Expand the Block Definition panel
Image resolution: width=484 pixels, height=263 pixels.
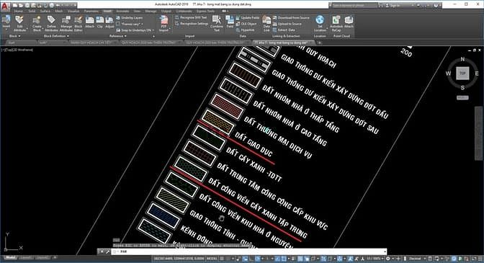coord(56,36)
